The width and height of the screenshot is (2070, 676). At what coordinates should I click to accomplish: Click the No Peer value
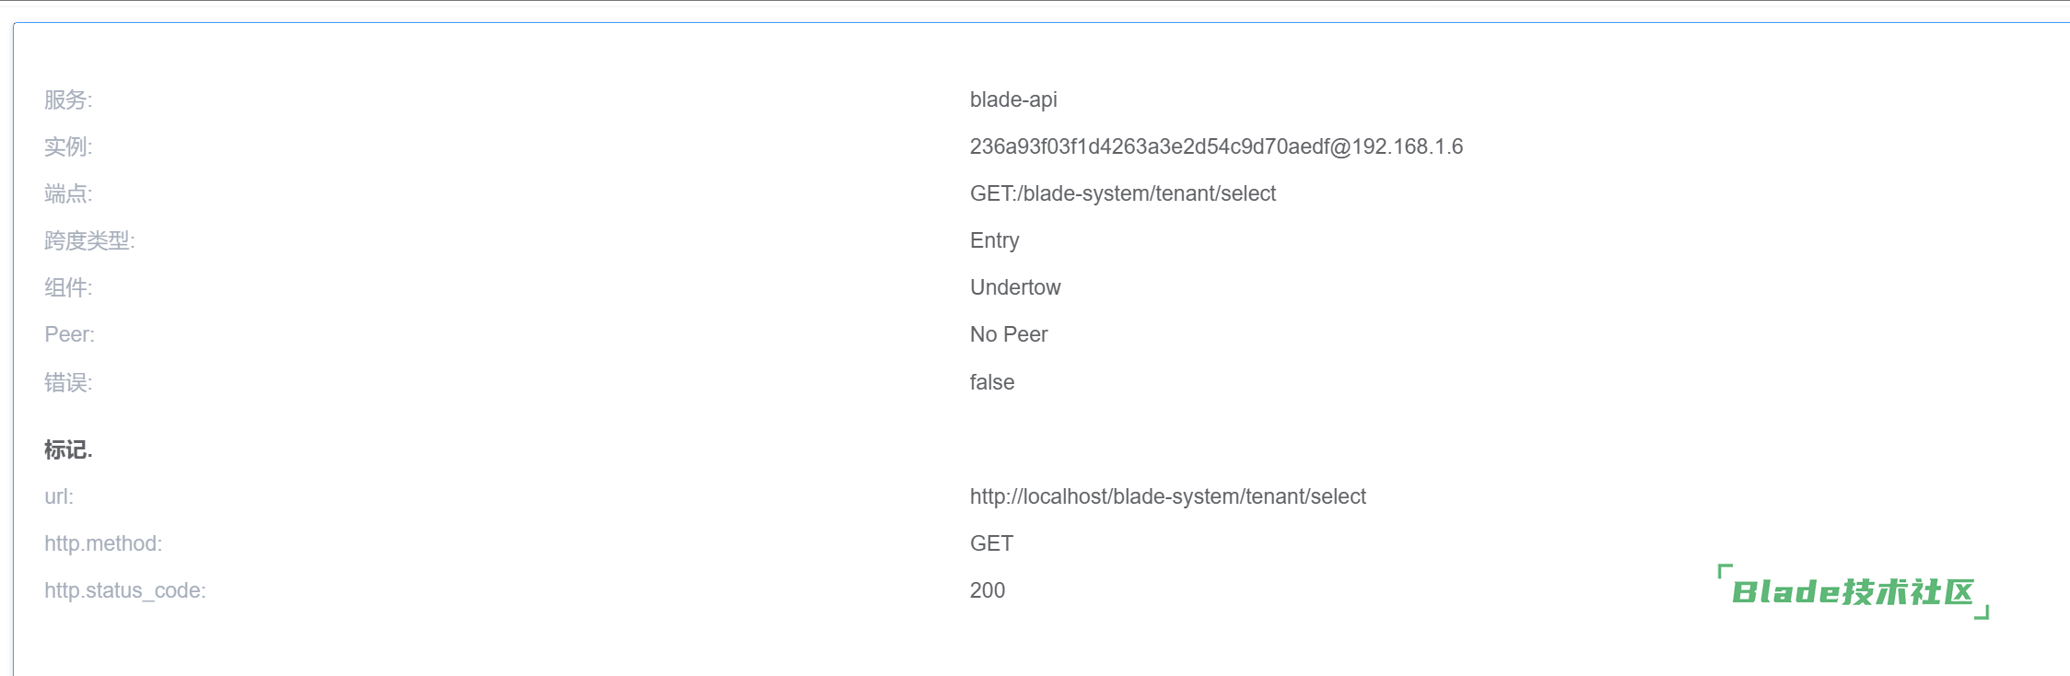click(1009, 334)
